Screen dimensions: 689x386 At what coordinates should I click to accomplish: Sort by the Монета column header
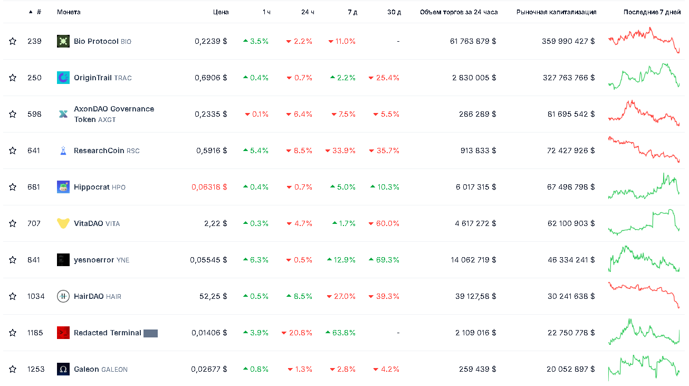[69, 12]
